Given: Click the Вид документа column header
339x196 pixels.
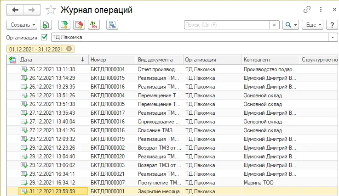Looking at the screenshot, I should 160,60.
